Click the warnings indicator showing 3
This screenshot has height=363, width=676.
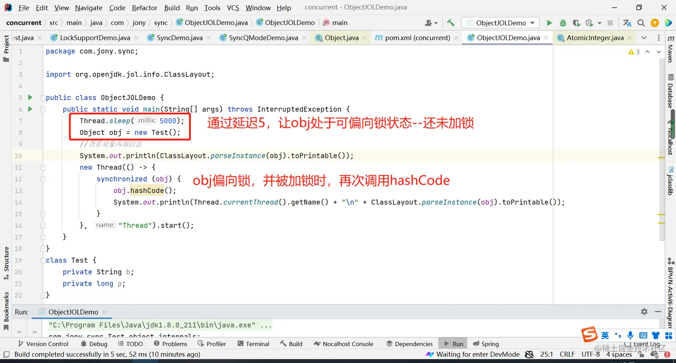634,52
